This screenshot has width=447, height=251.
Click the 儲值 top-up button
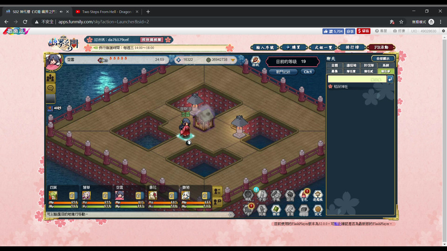(364, 31)
